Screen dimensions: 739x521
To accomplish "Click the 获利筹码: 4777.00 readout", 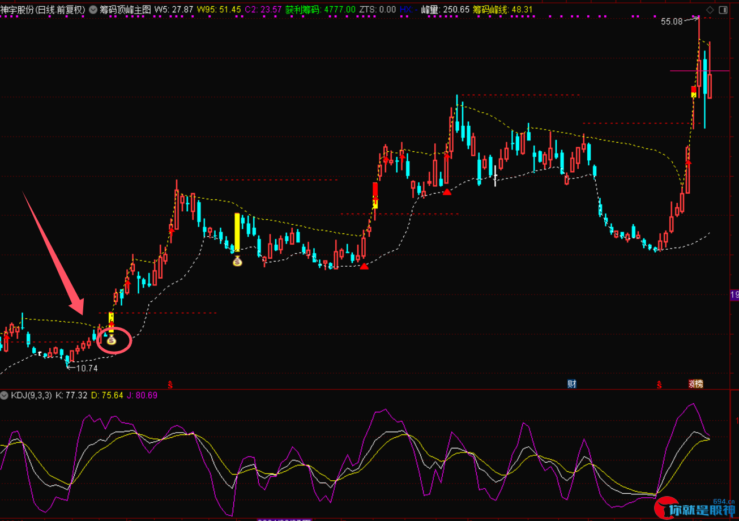I will tap(321, 10).
